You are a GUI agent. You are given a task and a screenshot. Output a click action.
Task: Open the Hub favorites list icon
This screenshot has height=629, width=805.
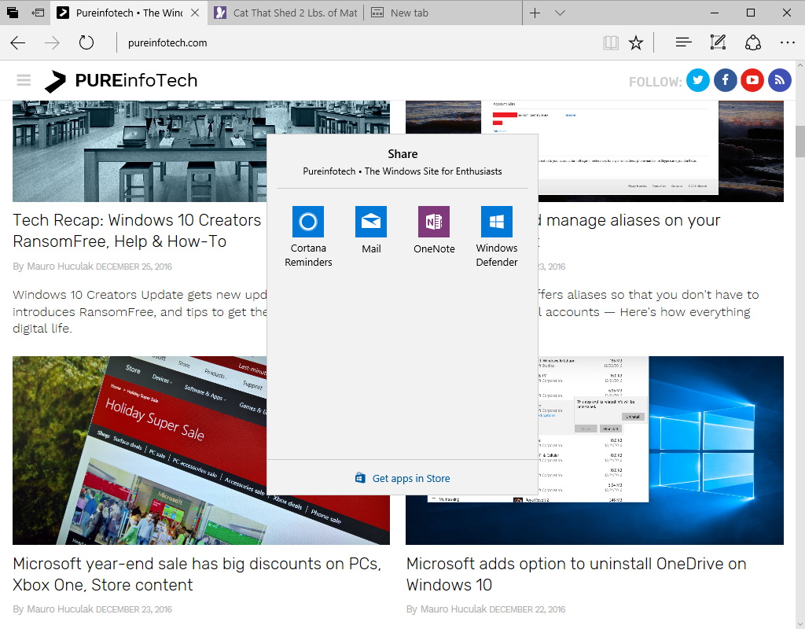[x=683, y=42]
